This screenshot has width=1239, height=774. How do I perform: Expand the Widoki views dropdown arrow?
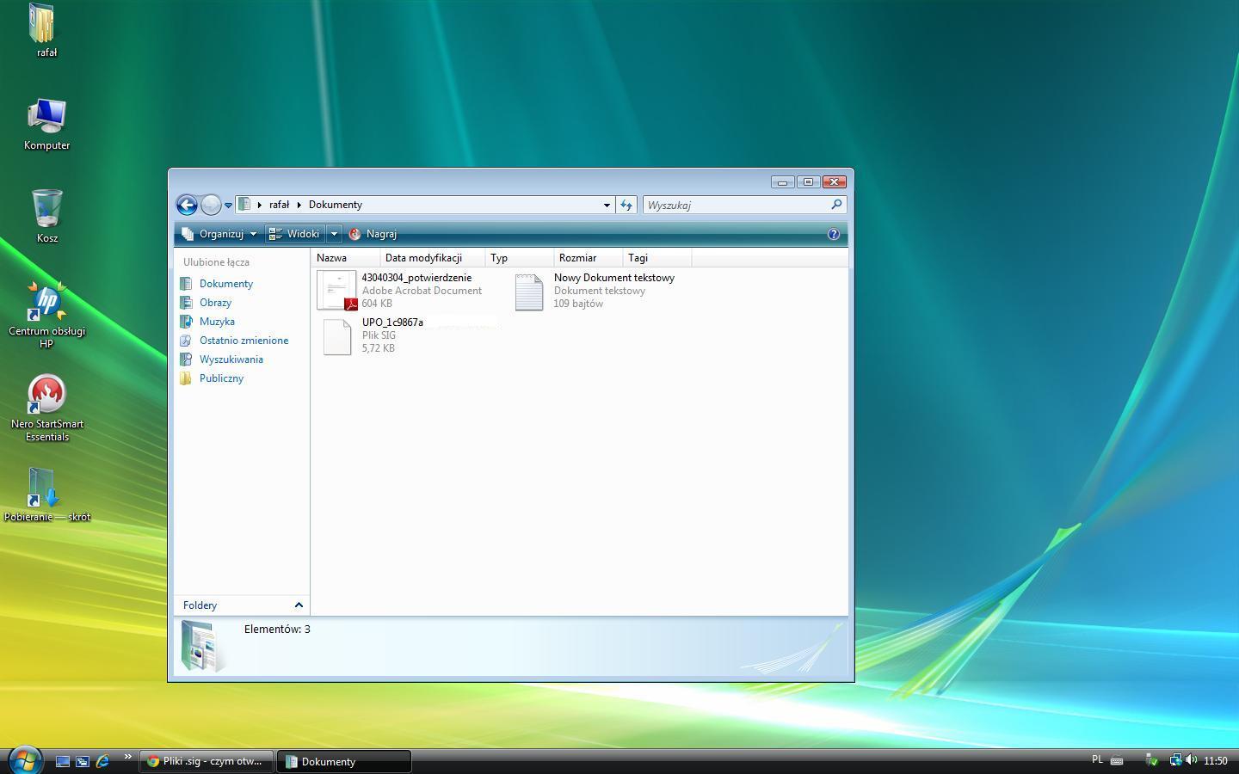point(334,234)
